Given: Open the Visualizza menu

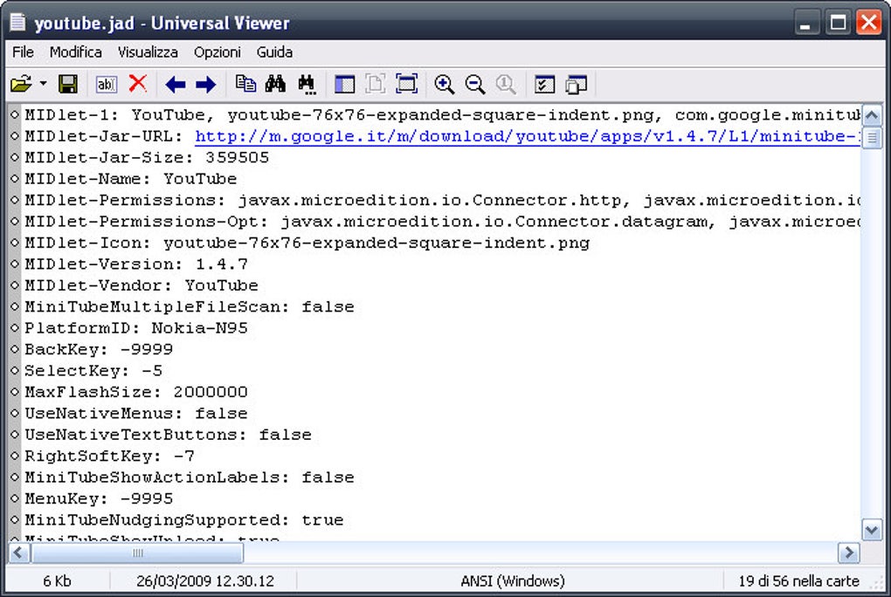Looking at the screenshot, I should point(148,52).
